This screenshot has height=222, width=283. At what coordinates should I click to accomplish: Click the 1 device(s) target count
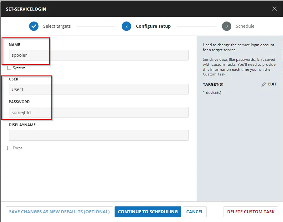pos(212,93)
